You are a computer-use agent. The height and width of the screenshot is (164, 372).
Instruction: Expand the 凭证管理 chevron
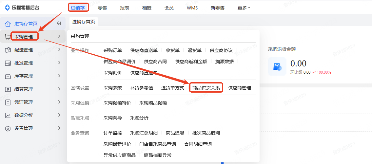pos(59,102)
